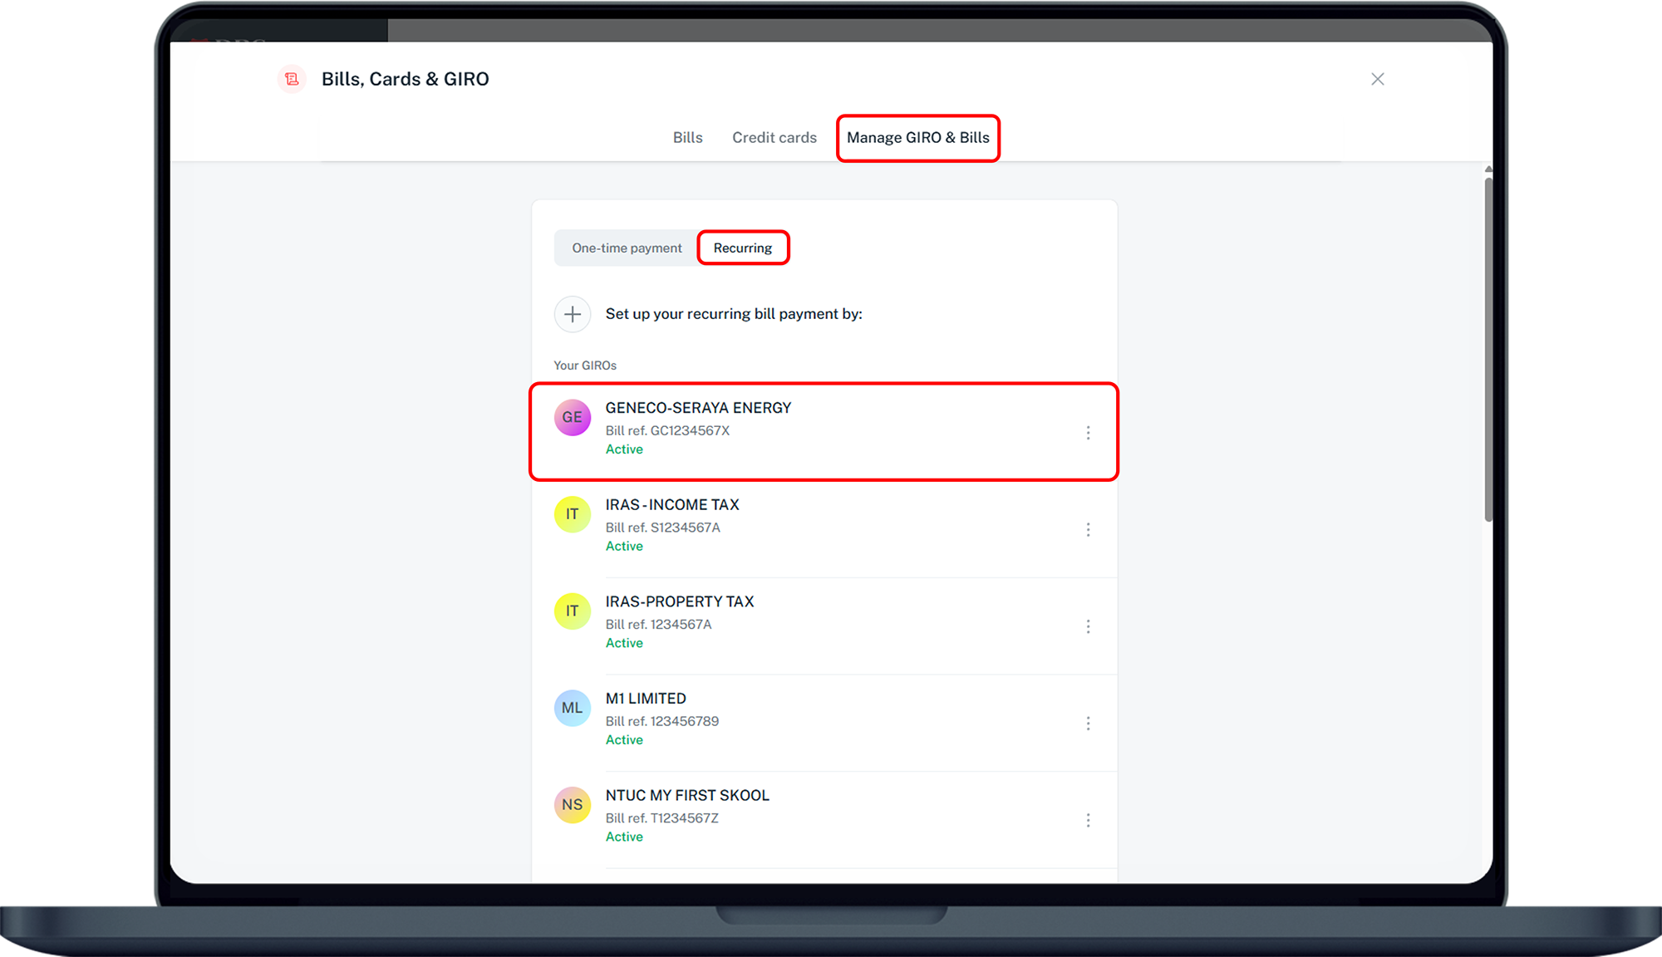The height and width of the screenshot is (957, 1662).
Task: Switch to Credit cards tab
Action: [774, 138]
